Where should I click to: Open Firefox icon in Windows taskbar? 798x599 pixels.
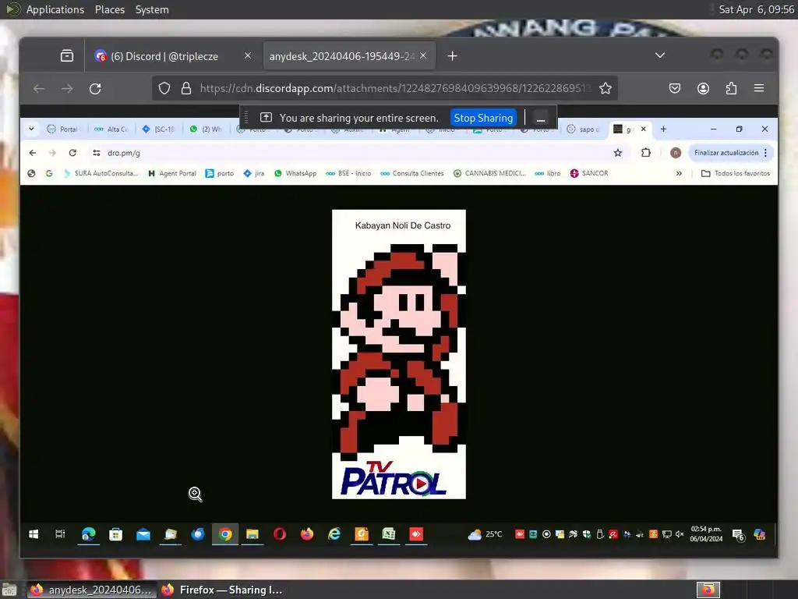click(x=307, y=534)
